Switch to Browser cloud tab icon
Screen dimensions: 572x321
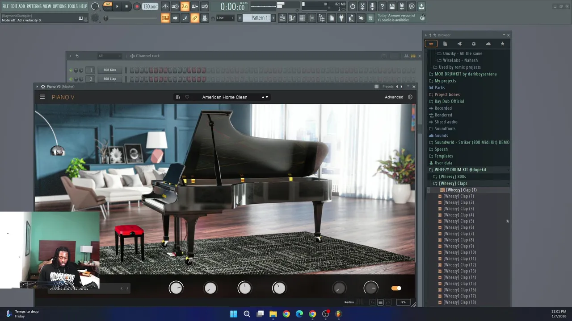[488, 44]
